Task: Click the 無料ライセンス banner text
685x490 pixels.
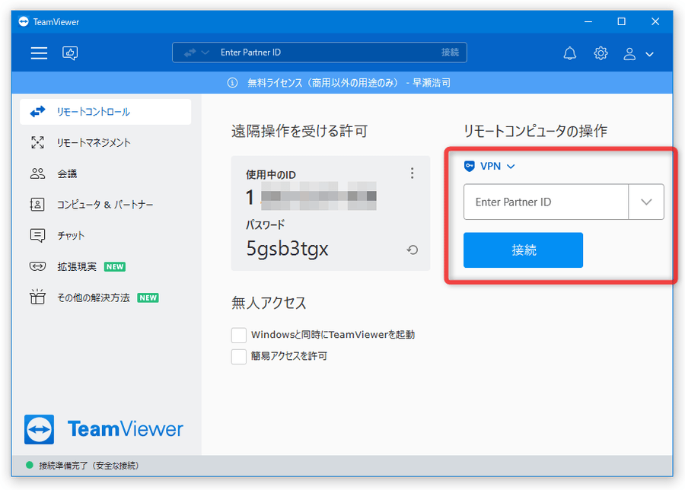Action: pos(349,82)
